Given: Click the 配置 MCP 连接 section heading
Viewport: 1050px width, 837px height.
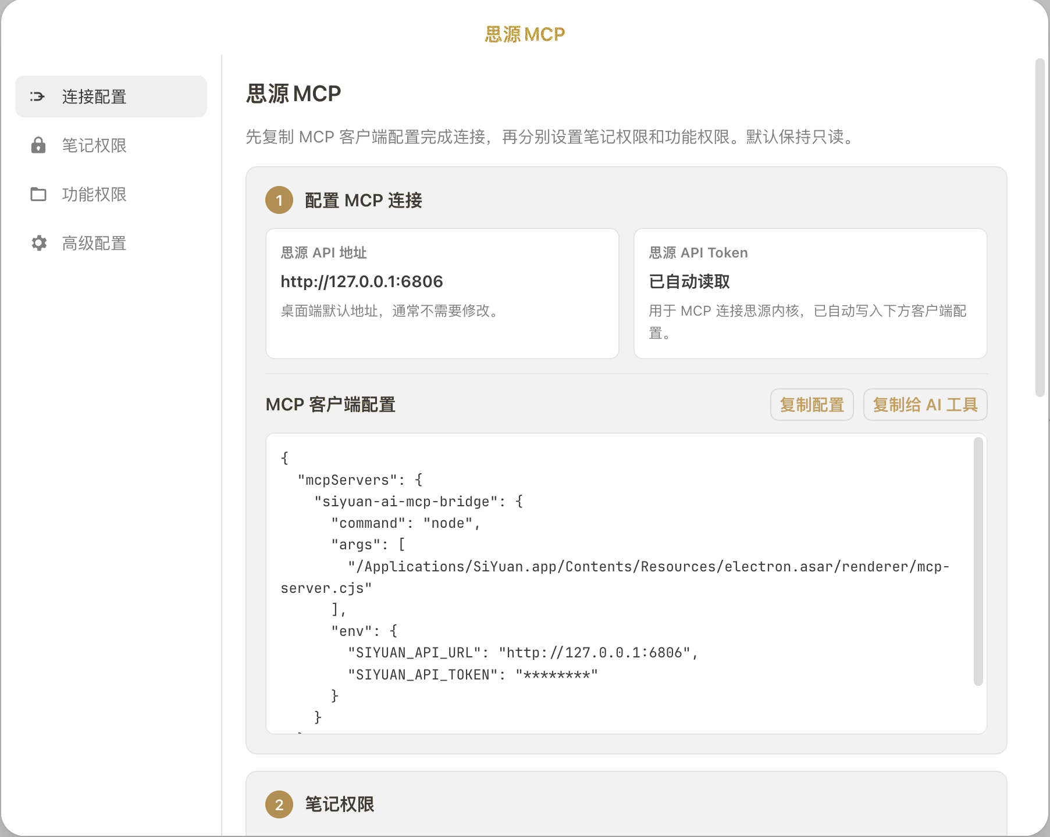Looking at the screenshot, I should [364, 201].
